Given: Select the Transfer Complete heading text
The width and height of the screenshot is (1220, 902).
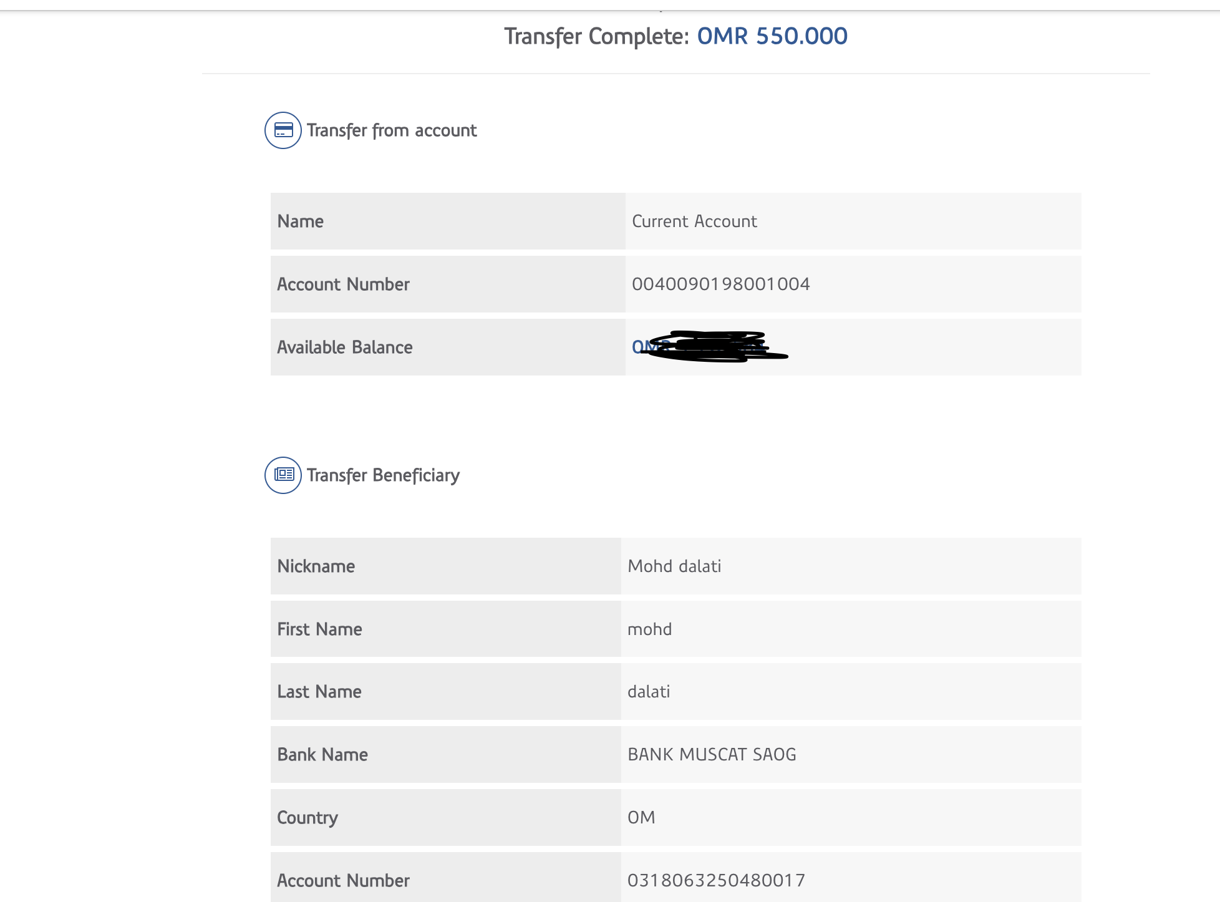Looking at the screenshot, I should [596, 36].
